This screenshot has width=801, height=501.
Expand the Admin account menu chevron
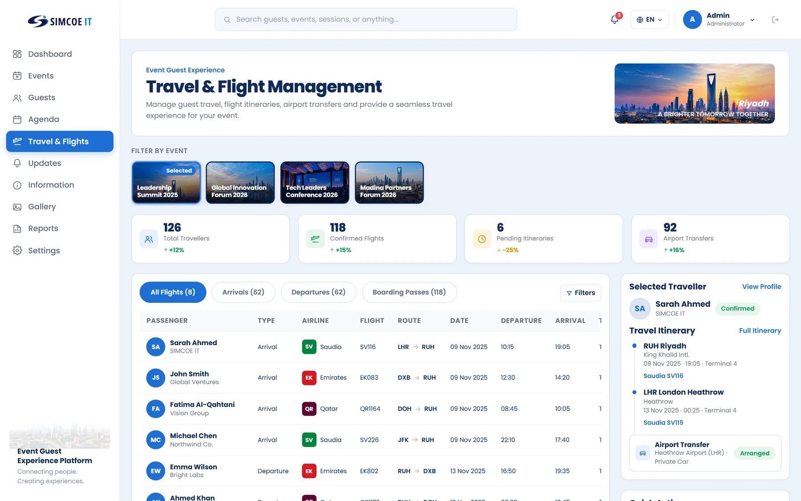pyautogui.click(x=752, y=20)
